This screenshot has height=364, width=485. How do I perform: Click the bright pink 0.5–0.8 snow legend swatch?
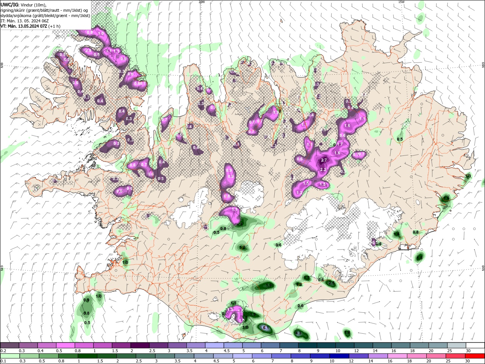(x=66, y=345)
